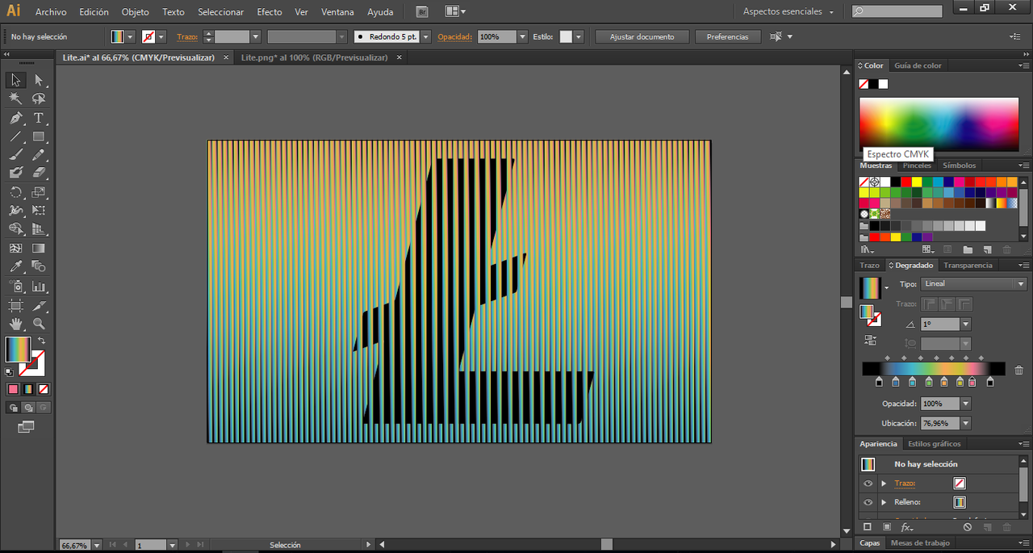The image size is (1033, 553).
Task: Pick the Magic Wand tool
Action: (15, 98)
